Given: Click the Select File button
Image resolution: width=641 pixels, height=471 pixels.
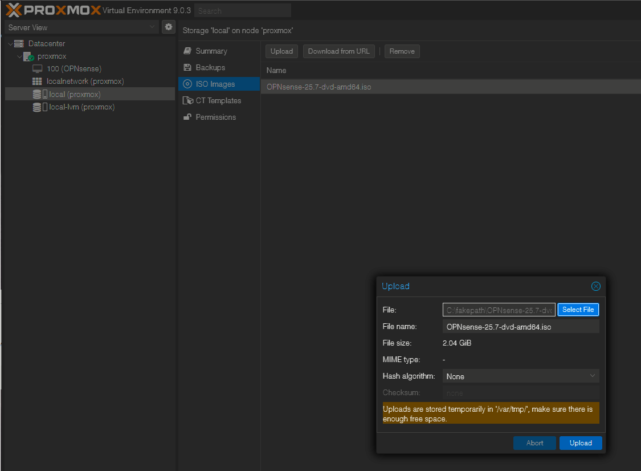Looking at the screenshot, I should tap(578, 310).
